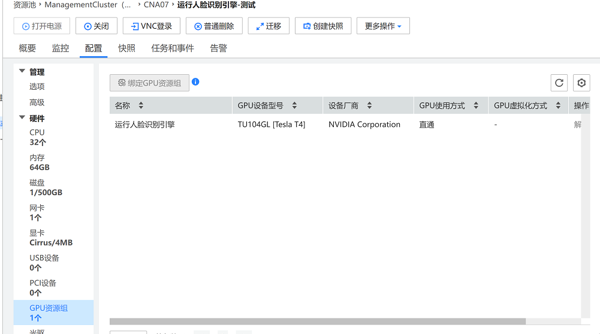
Task: Sort by the GPU虚拟化方式 column arrows
Action: 558,105
